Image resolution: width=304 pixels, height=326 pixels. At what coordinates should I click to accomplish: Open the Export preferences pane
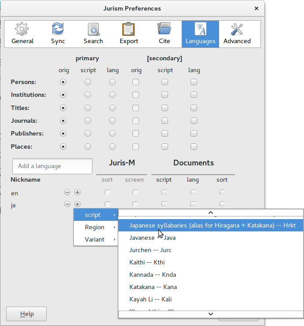(129, 34)
